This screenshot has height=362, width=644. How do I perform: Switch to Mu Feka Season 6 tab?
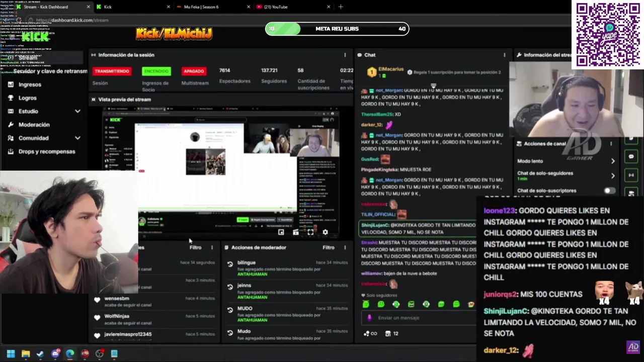click(213, 7)
